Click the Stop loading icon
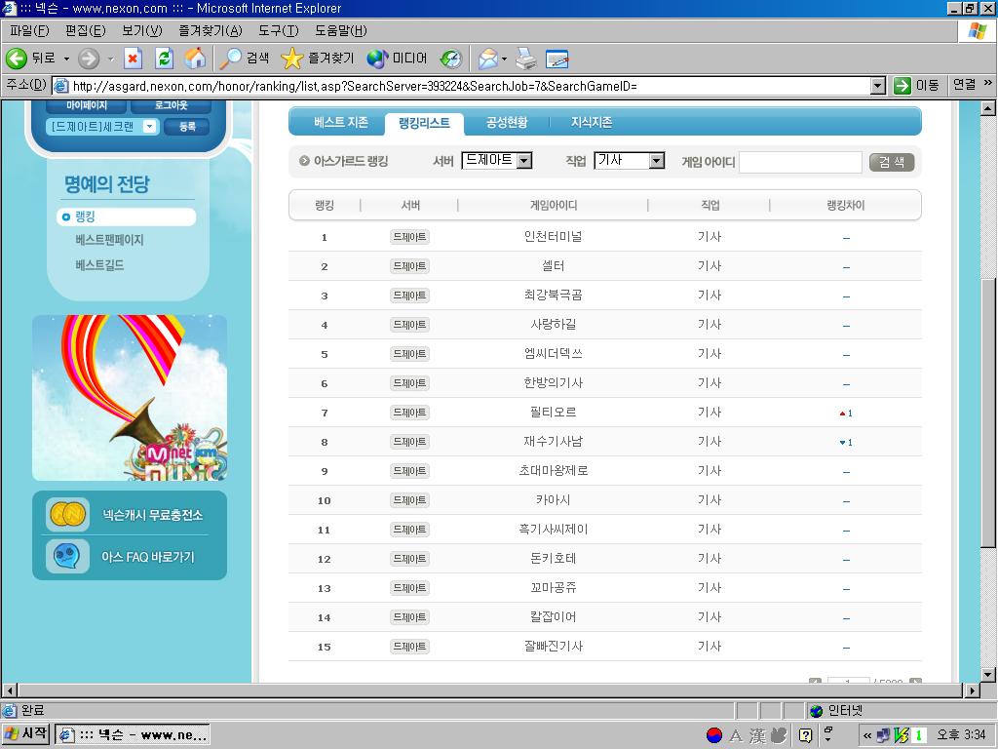Image resolution: width=998 pixels, height=749 pixels. click(x=134, y=59)
